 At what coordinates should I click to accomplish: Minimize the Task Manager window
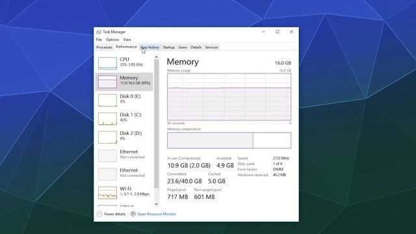[263, 32]
